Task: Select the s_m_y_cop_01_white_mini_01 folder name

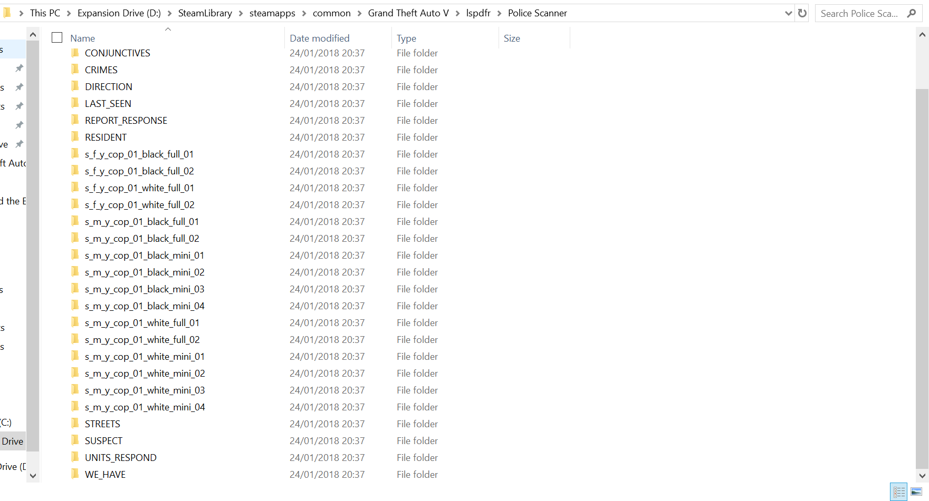Action: click(x=145, y=356)
